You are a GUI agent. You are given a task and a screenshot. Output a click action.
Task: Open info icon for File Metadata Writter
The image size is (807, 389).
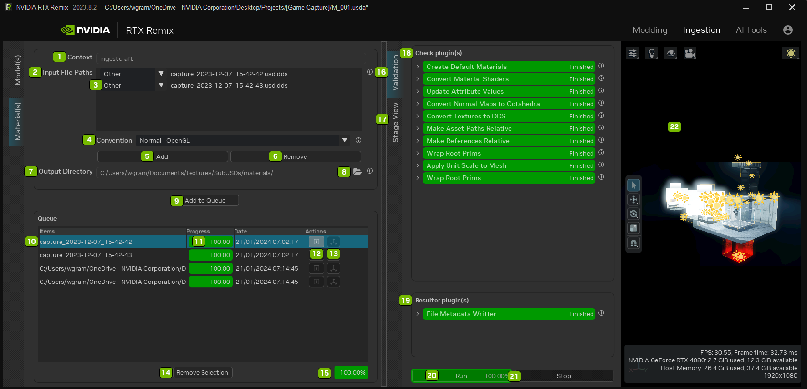[601, 313]
